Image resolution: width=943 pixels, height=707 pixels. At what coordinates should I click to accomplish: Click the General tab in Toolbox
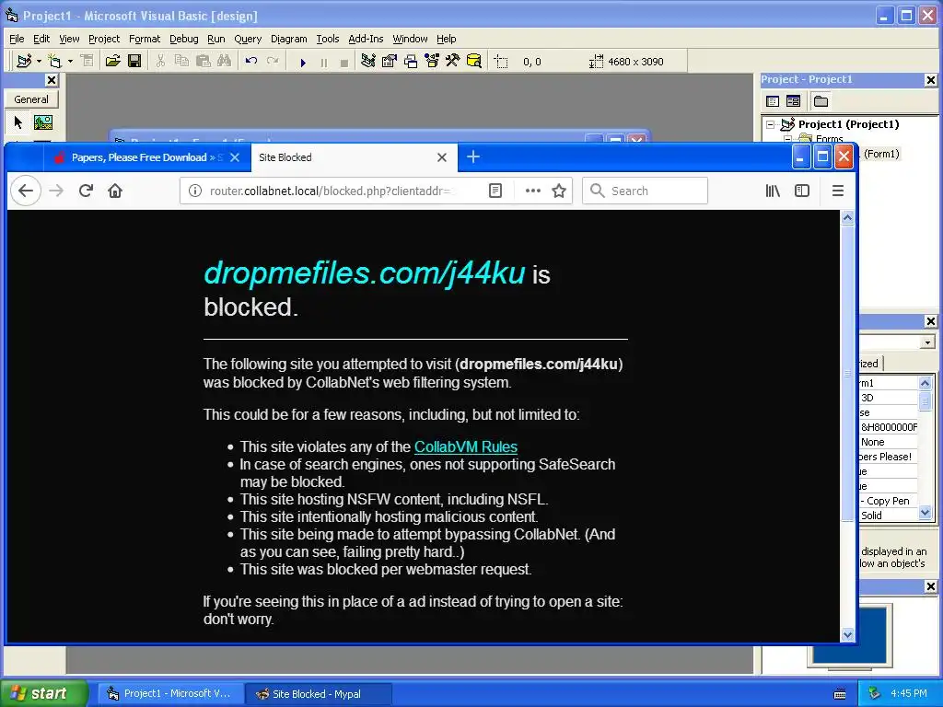click(31, 99)
